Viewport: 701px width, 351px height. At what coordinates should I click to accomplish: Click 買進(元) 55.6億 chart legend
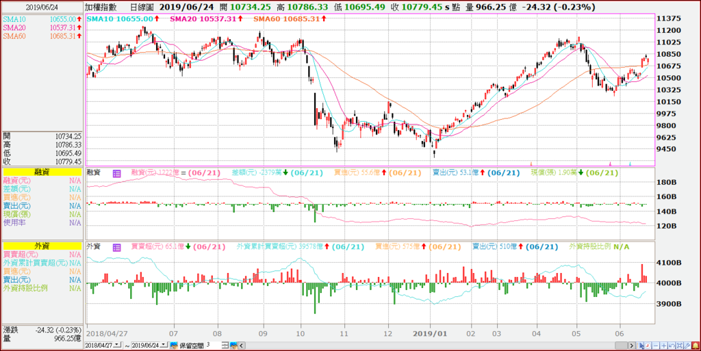(378, 173)
